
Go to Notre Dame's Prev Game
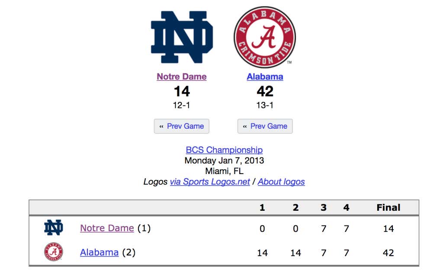point(182,126)
